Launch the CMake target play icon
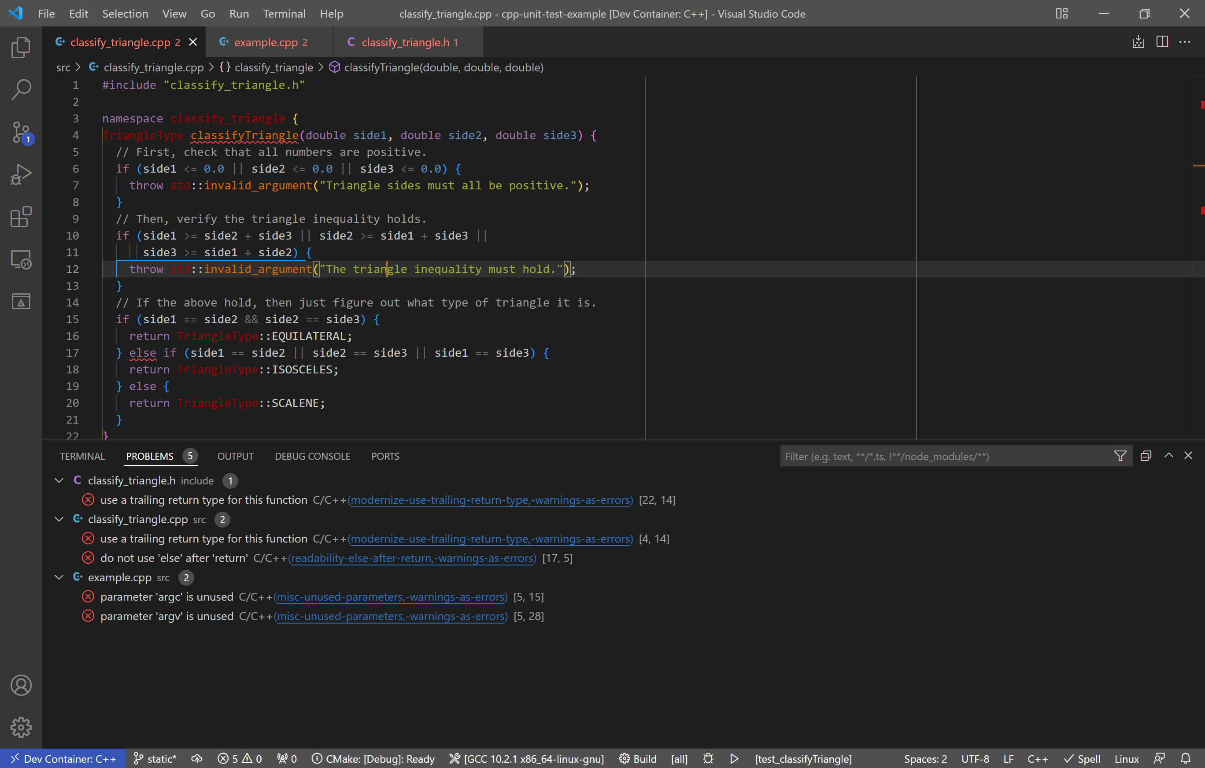Image resolution: width=1205 pixels, height=768 pixels. point(734,758)
